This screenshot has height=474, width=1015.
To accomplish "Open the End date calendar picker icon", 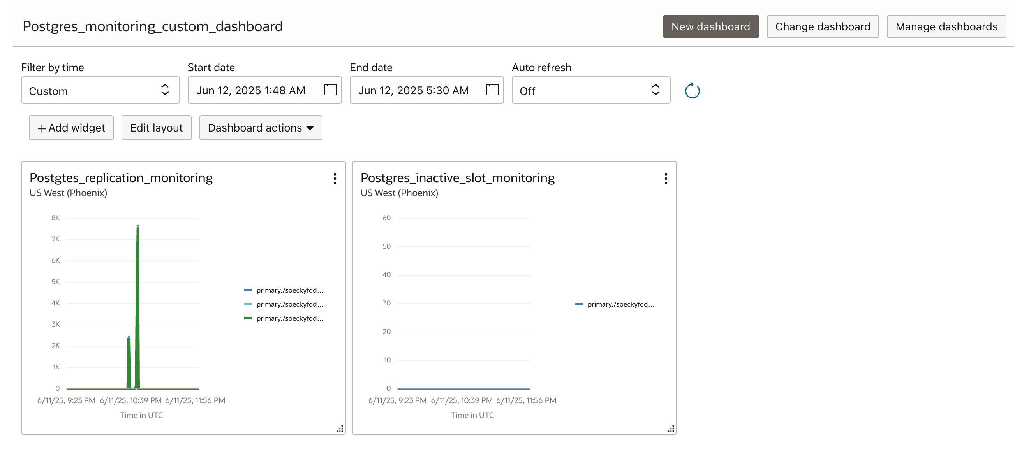I will coord(492,90).
